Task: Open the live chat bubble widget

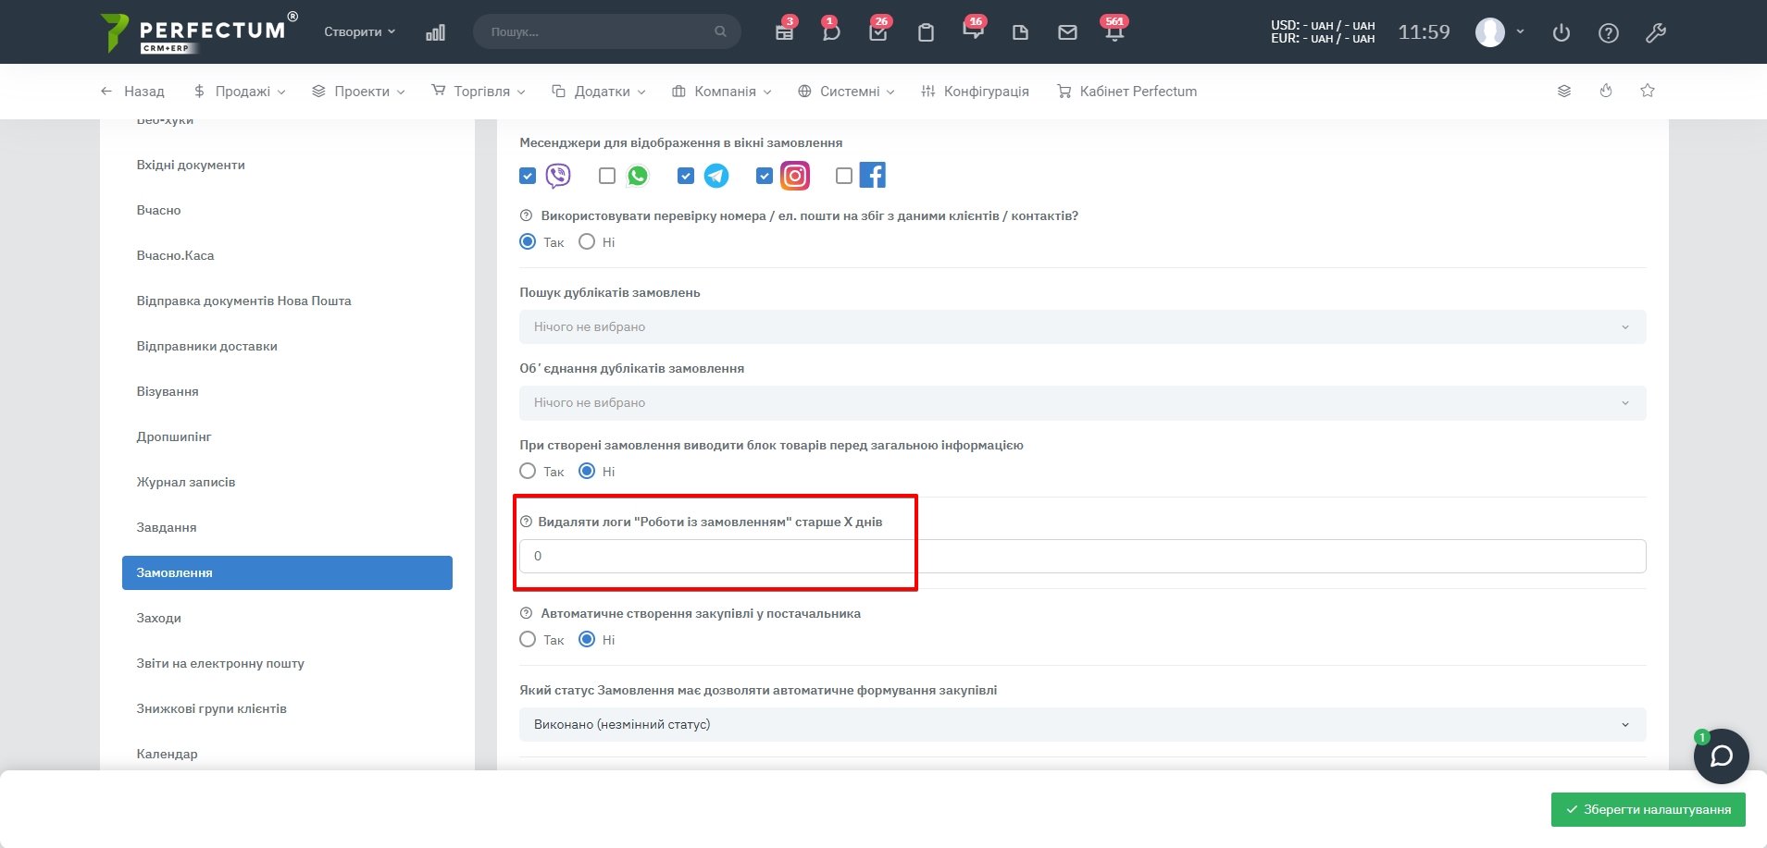Action: pyautogui.click(x=1721, y=756)
